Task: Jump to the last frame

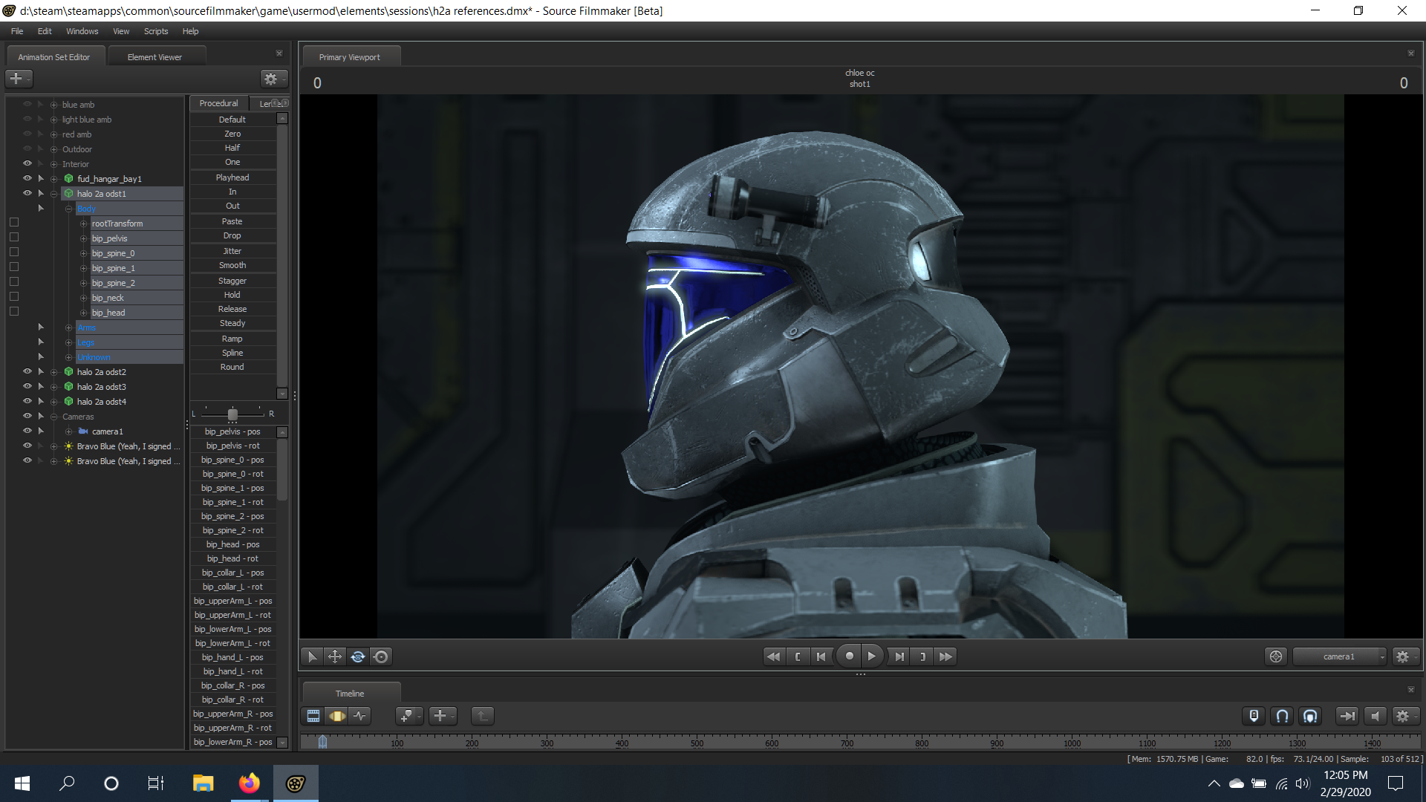Action: [945, 656]
